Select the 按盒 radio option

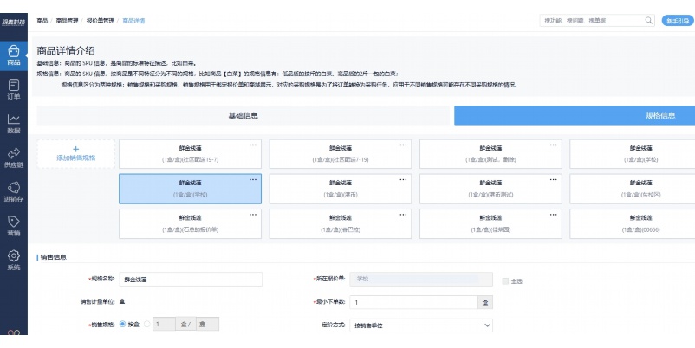tap(123, 324)
